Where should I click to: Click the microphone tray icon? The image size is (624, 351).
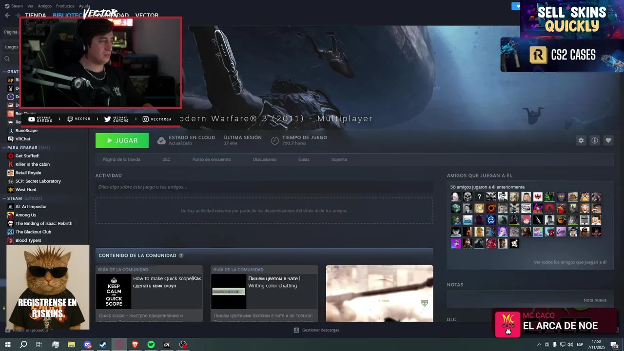point(555,345)
